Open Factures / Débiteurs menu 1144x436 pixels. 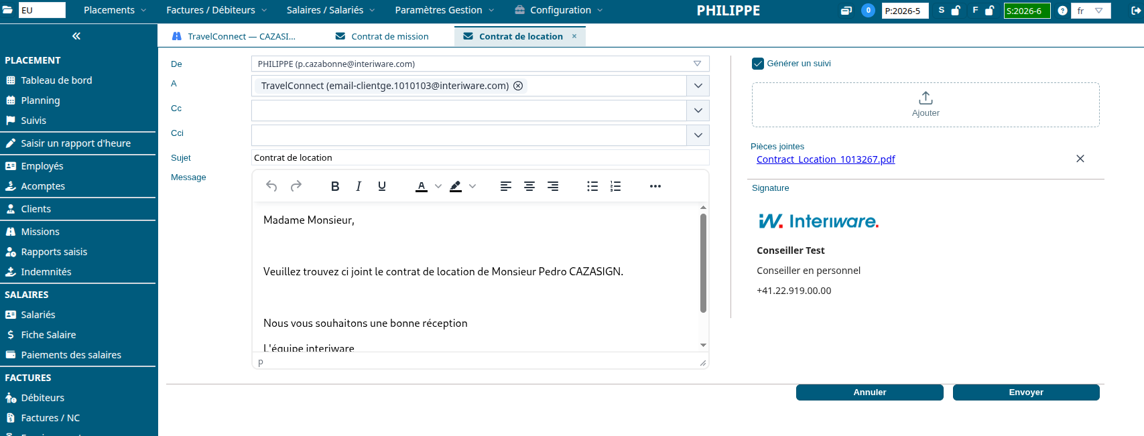[216, 10]
